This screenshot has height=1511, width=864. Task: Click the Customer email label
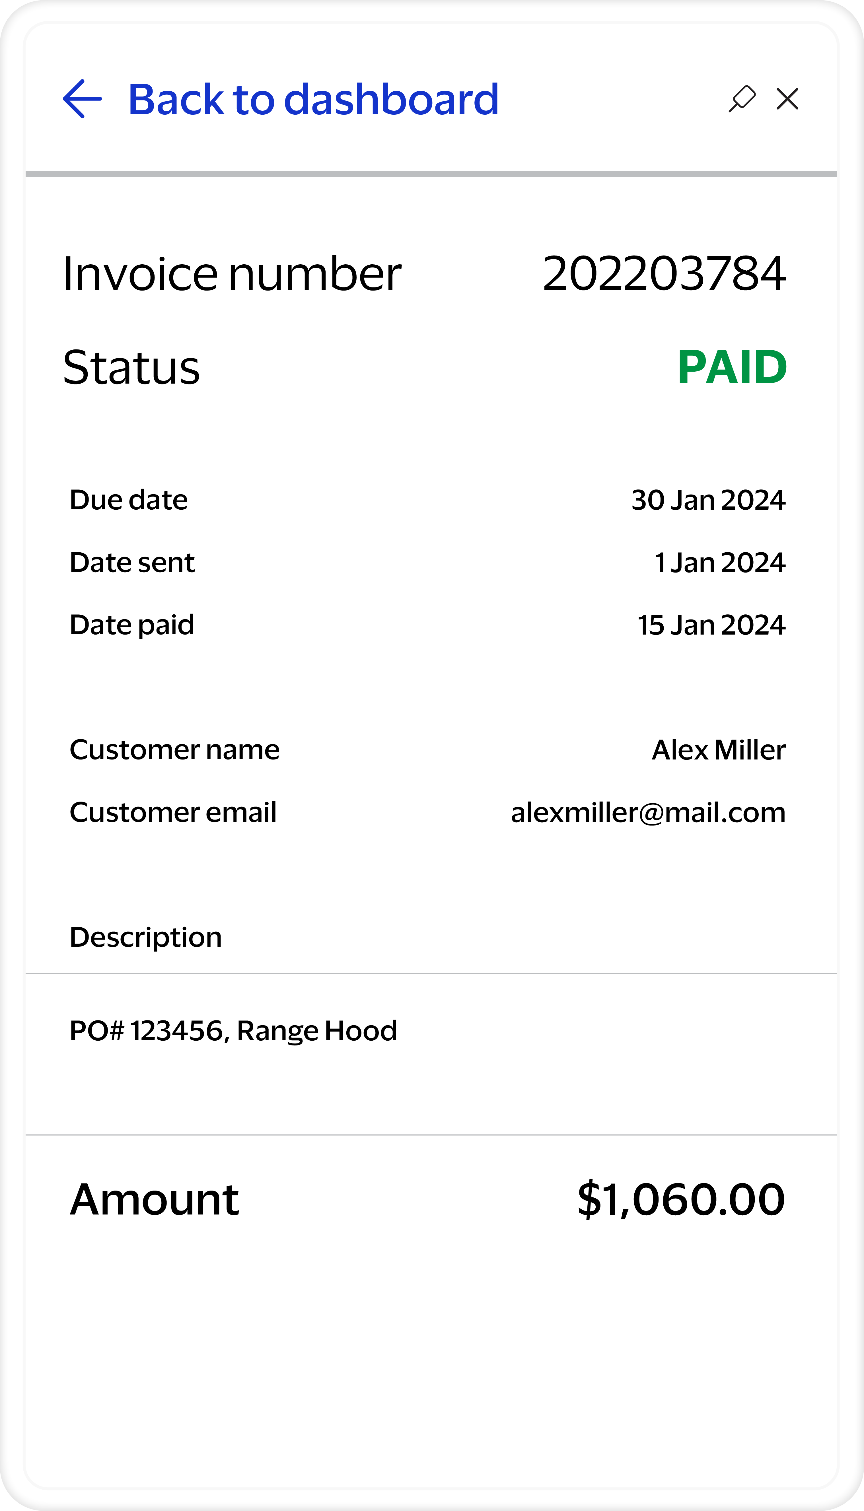173,812
